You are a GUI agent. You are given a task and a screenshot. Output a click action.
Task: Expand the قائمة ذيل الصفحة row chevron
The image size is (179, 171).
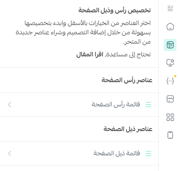coord(10,153)
